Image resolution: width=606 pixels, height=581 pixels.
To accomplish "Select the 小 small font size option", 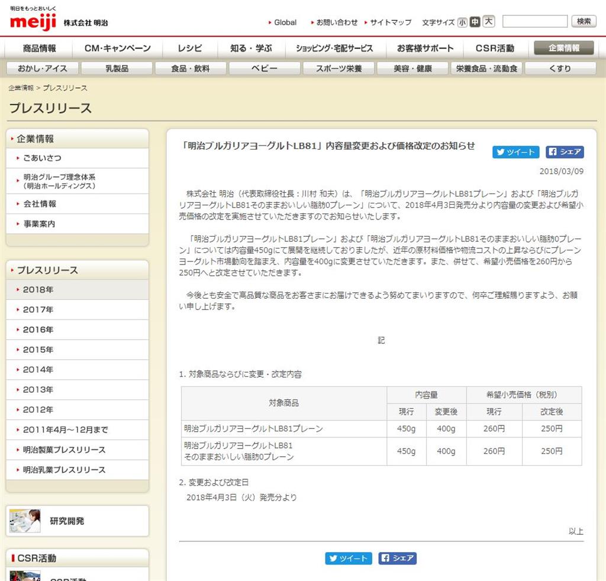I will 462,22.
